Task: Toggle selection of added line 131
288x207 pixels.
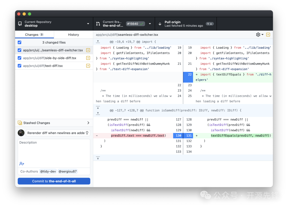Action: (189, 135)
